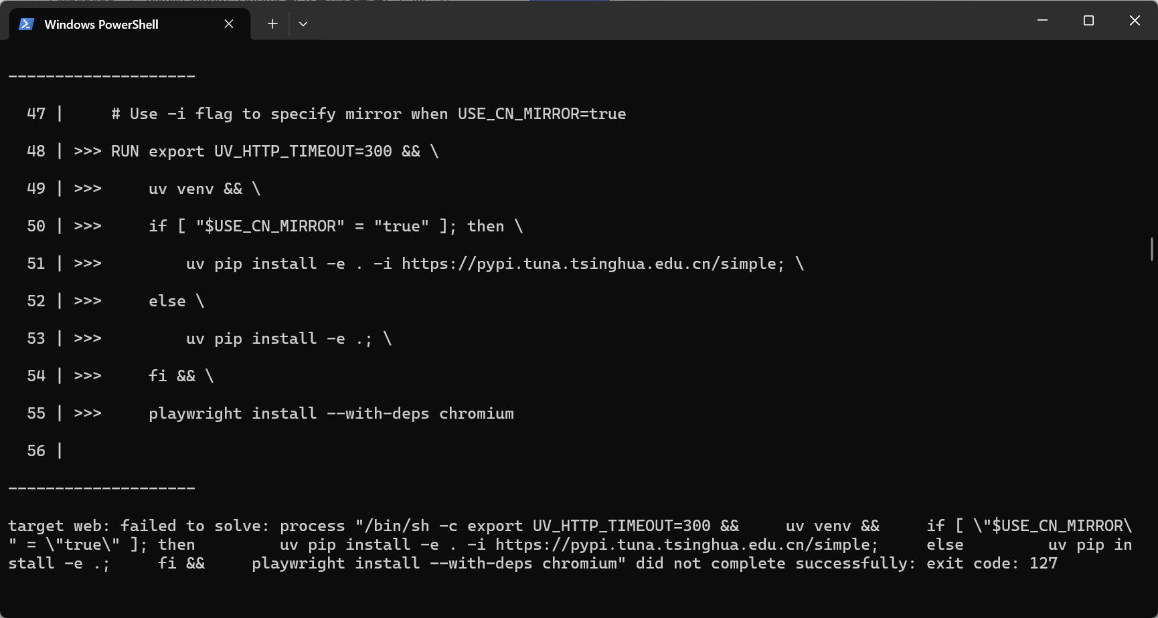Close the Windows PowerShell tab

point(229,24)
